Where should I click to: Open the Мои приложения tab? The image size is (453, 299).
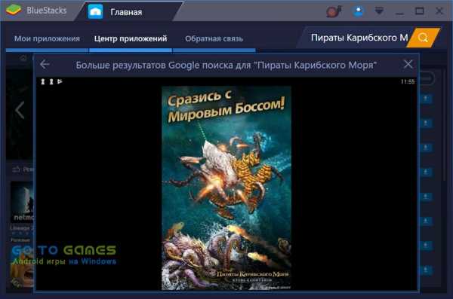pyautogui.click(x=47, y=38)
